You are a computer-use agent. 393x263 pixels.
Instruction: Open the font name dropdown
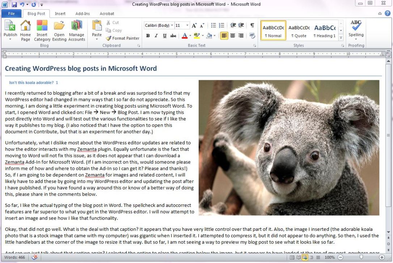(x=172, y=25)
